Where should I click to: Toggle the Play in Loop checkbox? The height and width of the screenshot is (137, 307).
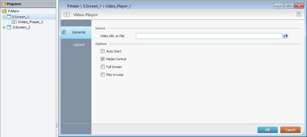103,75
